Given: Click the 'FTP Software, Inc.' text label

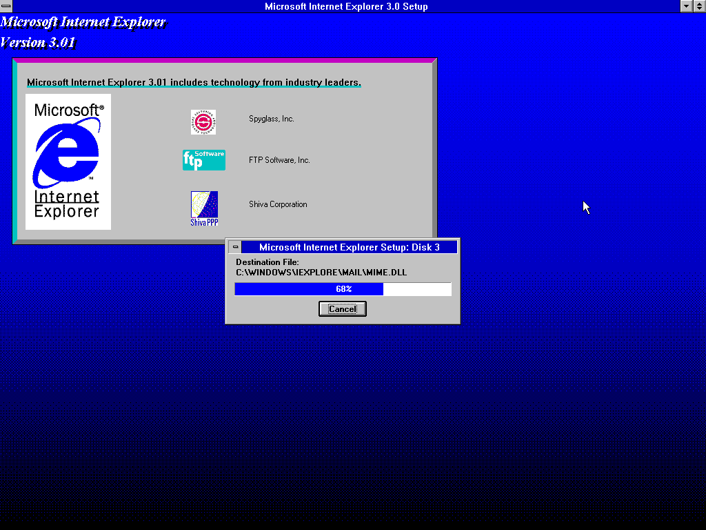Looking at the screenshot, I should click(279, 160).
